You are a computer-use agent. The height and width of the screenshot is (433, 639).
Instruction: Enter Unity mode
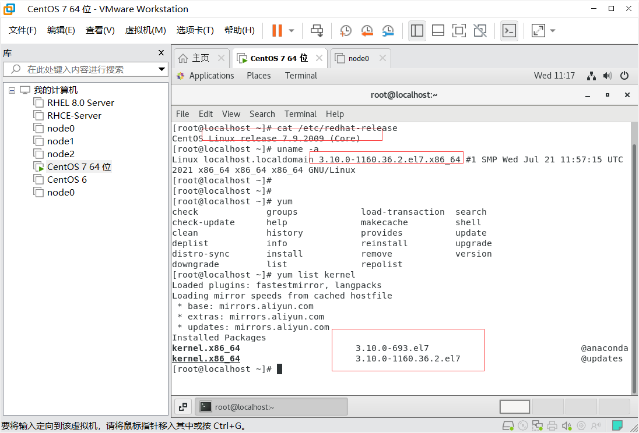pyautogui.click(x=480, y=31)
